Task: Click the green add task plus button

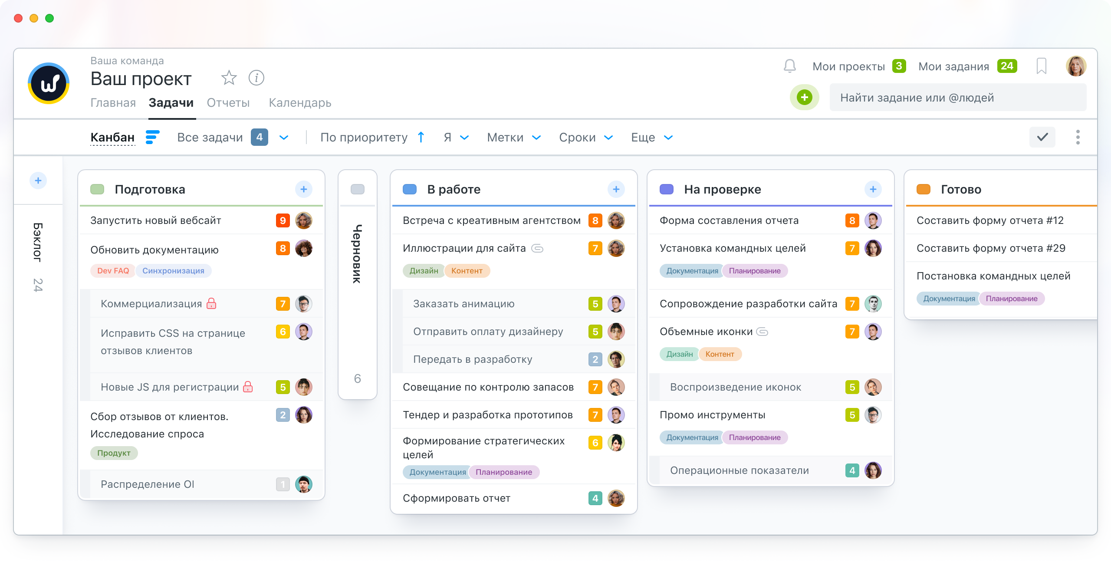Action: coord(804,97)
